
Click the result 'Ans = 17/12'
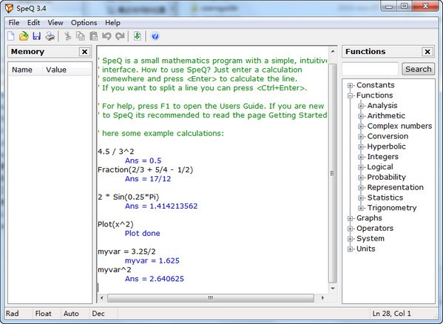pos(148,179)
